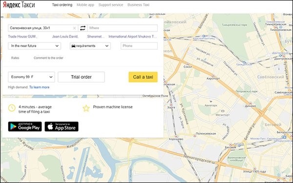This screenshot has width=293, height=183.
Task: Follow the 'To learn more' link
Action: pos(39,87)
